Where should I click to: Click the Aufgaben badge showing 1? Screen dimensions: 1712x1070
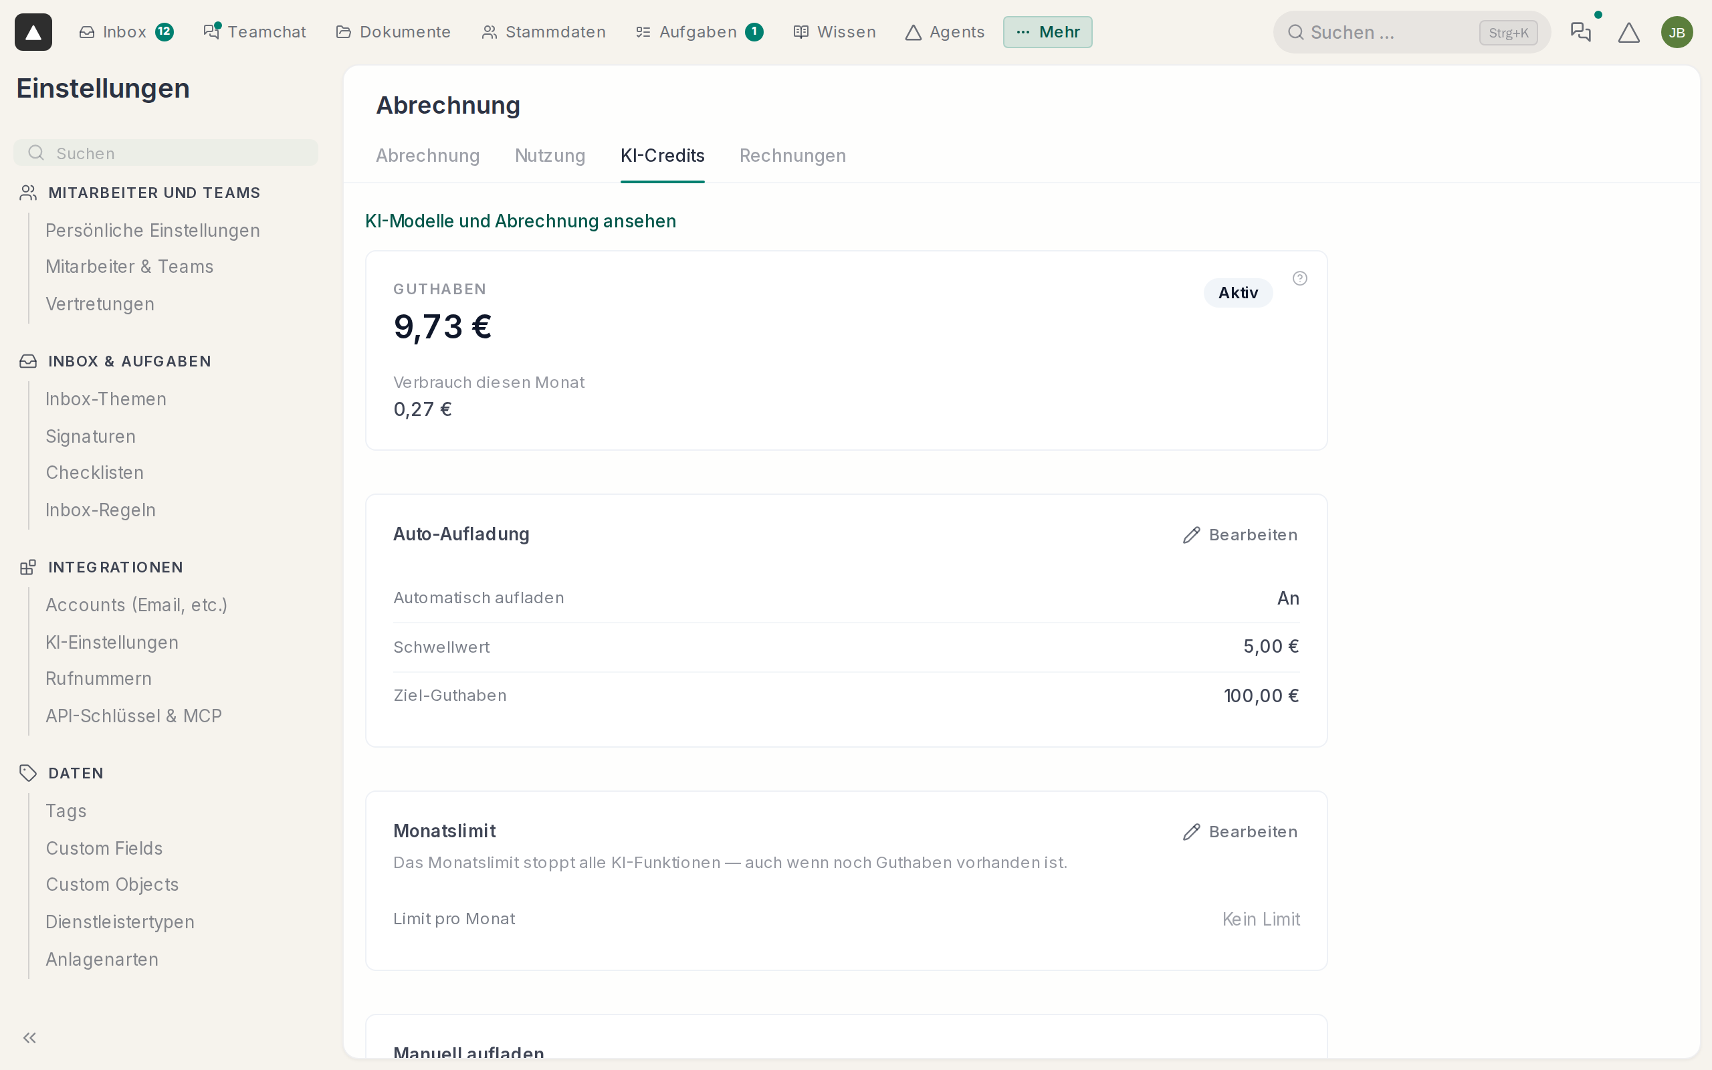click(754, 32)
